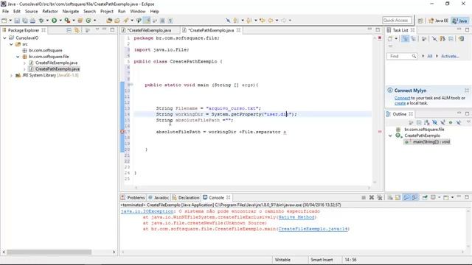This screenshot has height=265, width=472.
Task: Open the Source menu
Action: [x=31, y=12]
